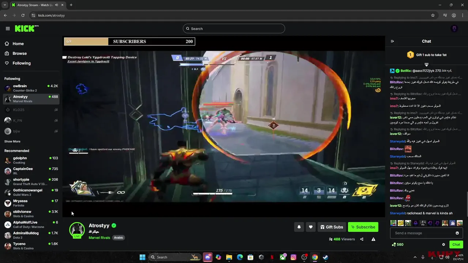Reload the page
The image size is (468, 263).
[x=23, y=15]
